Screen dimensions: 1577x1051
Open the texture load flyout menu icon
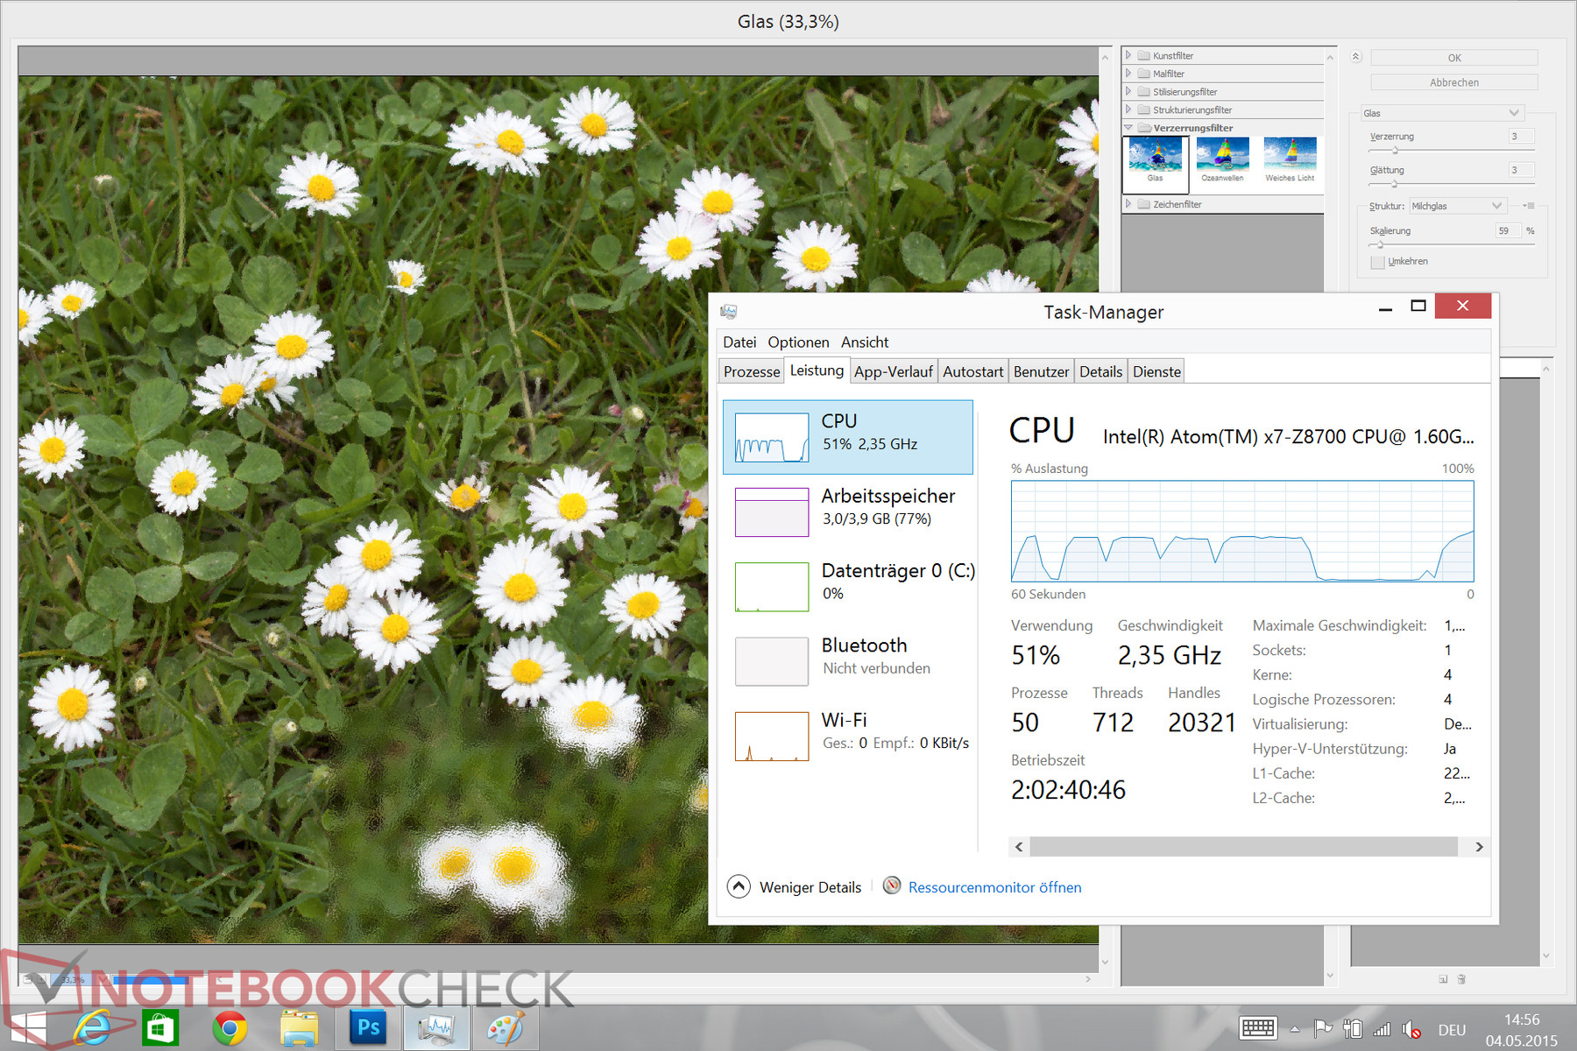(1528, 206)
